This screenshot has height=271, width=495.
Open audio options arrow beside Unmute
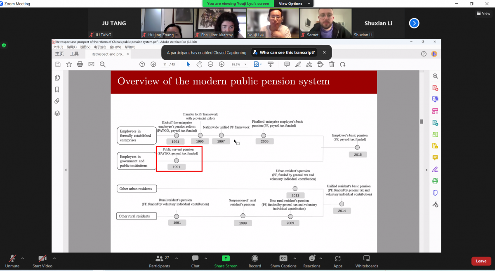coord(23,258)
